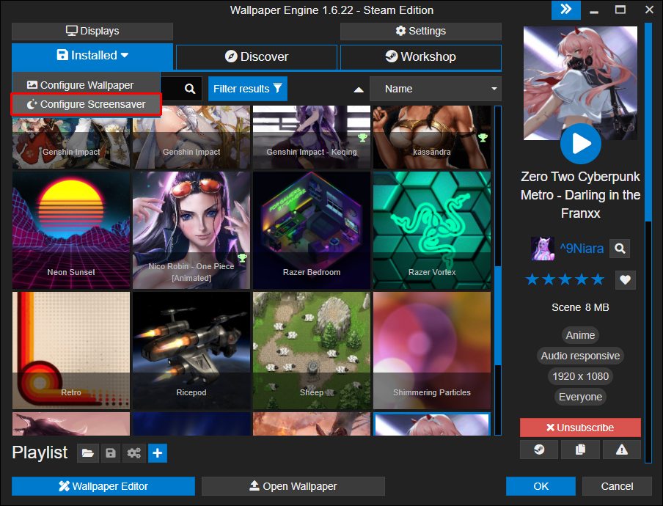This screenshot has width=663, height=506.
Task: Click the Zero Two preview image
Action: tap(580, 84)
